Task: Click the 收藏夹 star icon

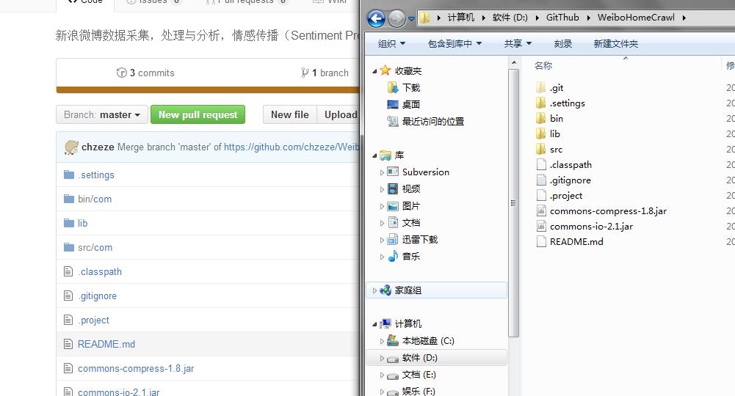Action: click(x=385, y=70)
